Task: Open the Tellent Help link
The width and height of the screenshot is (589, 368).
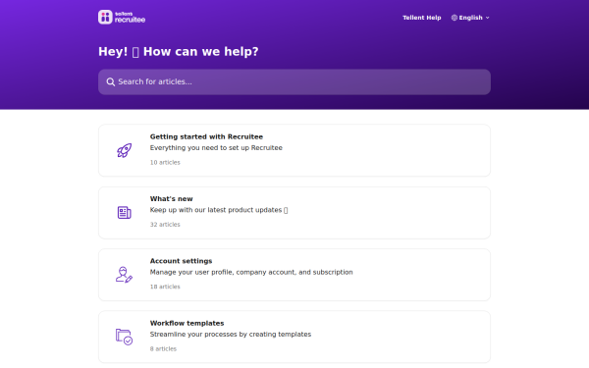Action: coord(421,18)
